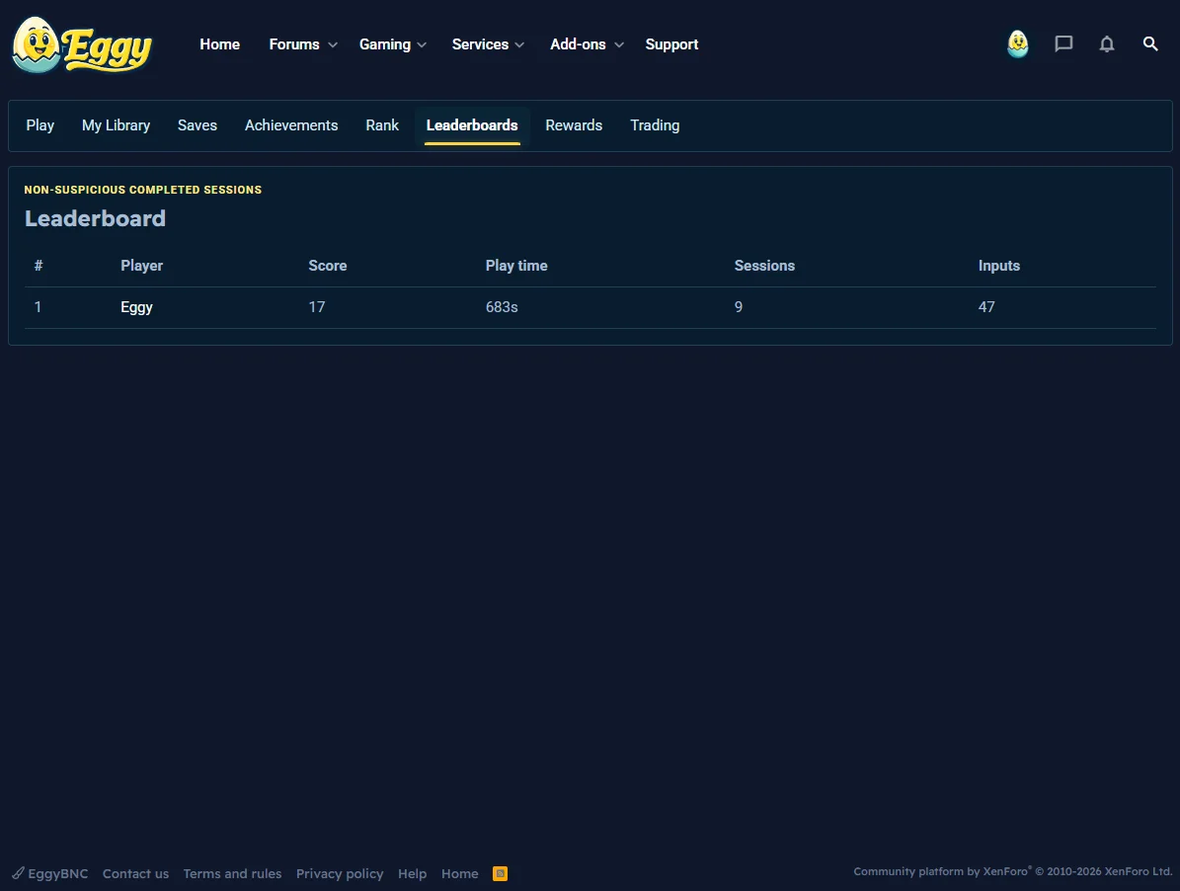
Task: Switch to the Rank tab
Action: [382, 125]
